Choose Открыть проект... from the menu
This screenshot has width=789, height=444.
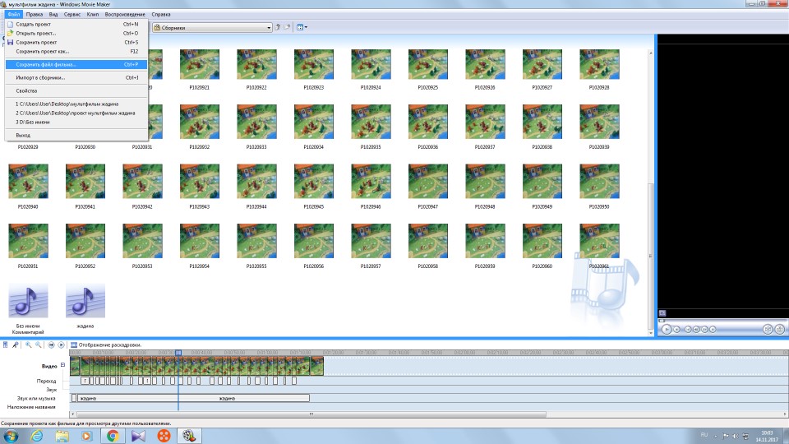point(76,33)
